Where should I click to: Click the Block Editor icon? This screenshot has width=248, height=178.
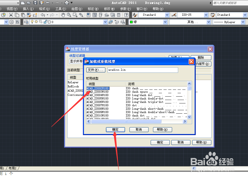coord(35,15)
